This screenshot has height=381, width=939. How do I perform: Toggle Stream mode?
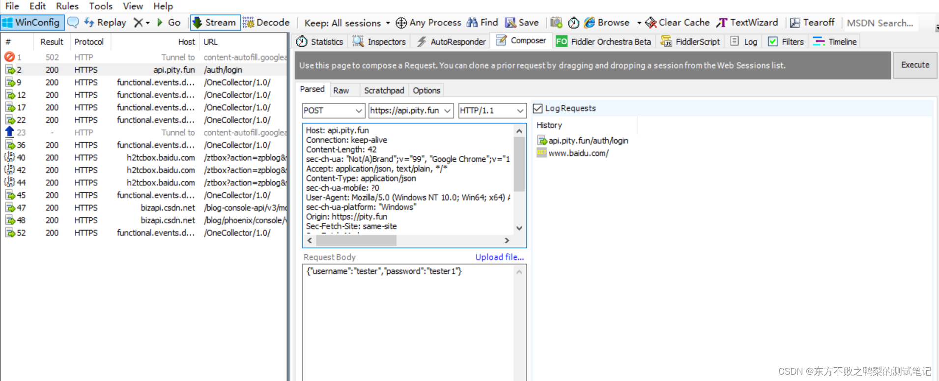(215, 23)
